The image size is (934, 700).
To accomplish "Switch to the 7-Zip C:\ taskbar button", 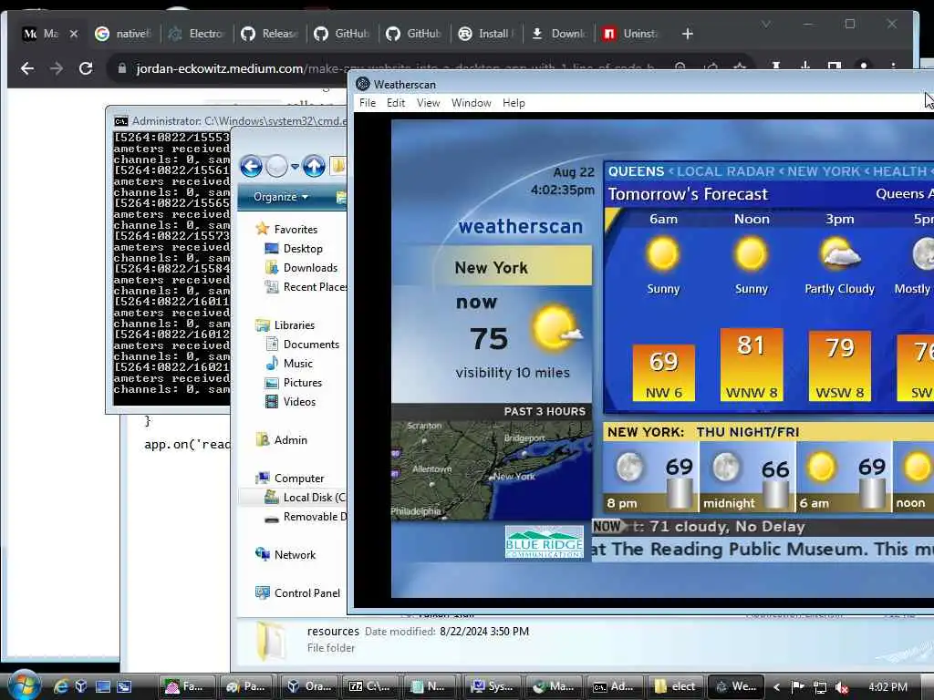I will (369, 687).
